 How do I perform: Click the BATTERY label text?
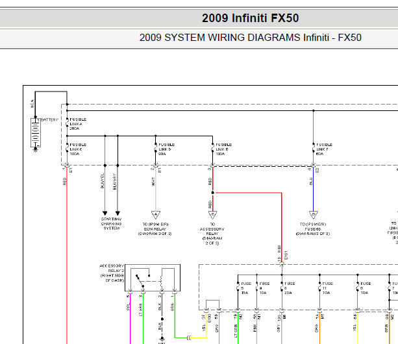point(49,119)
